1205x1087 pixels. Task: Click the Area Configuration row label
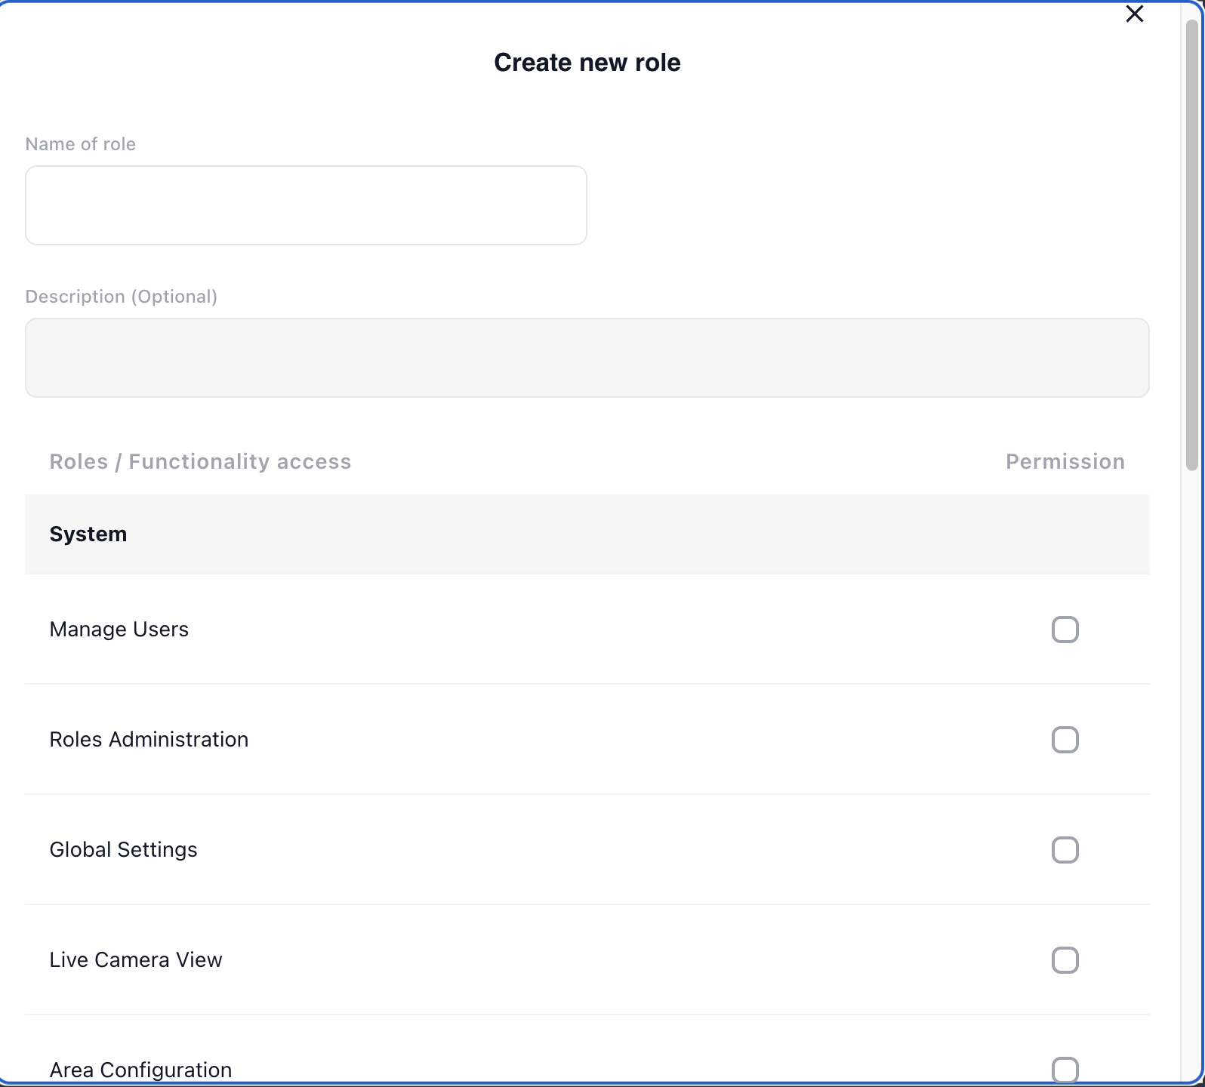[140, 1070]
